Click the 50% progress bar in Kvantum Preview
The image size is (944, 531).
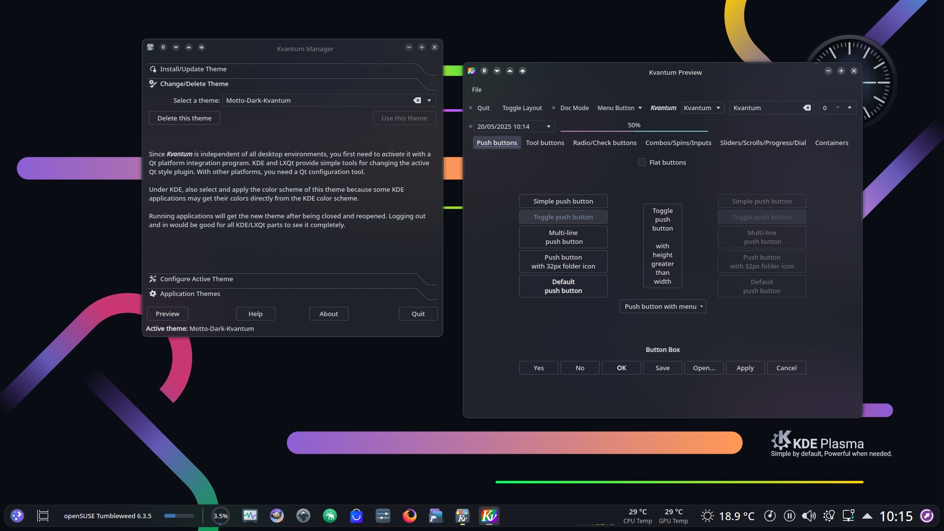click(x=634, y=126)
